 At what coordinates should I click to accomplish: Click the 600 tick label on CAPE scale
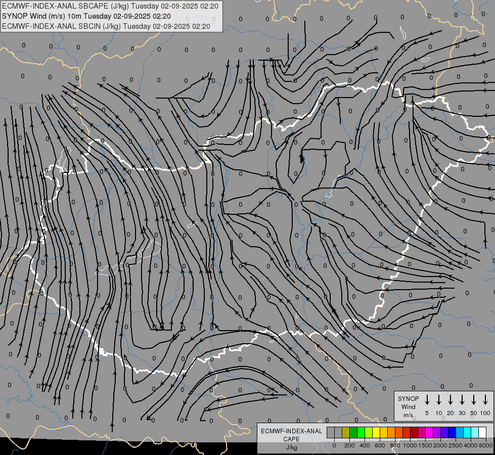pos(380,445)
